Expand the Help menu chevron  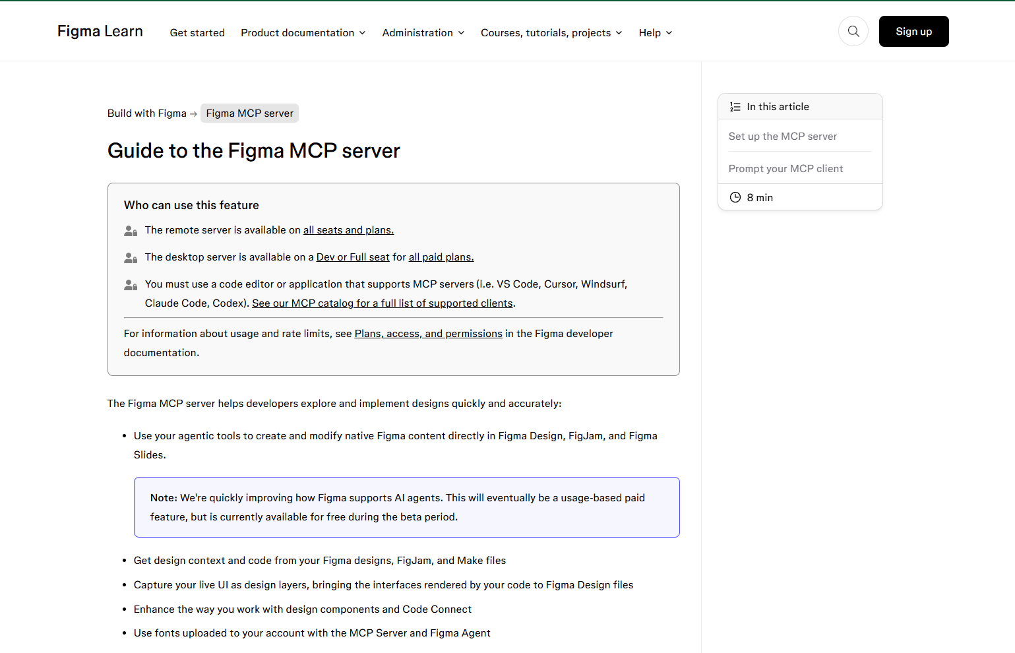[x=669, y=33]
